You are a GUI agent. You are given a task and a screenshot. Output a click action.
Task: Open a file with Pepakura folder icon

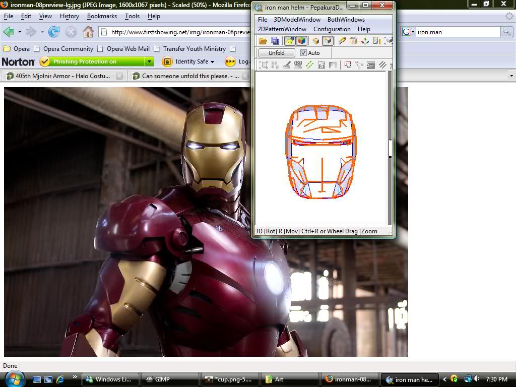[x=263, y=41]
